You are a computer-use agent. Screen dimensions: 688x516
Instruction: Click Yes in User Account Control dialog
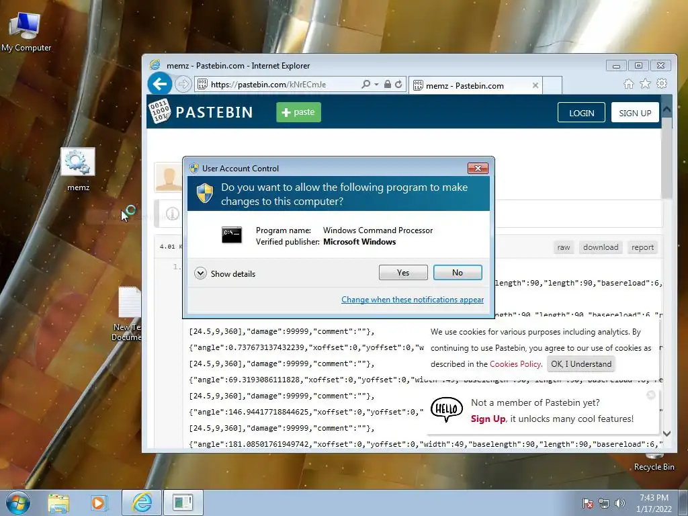(x=403, y=273)
